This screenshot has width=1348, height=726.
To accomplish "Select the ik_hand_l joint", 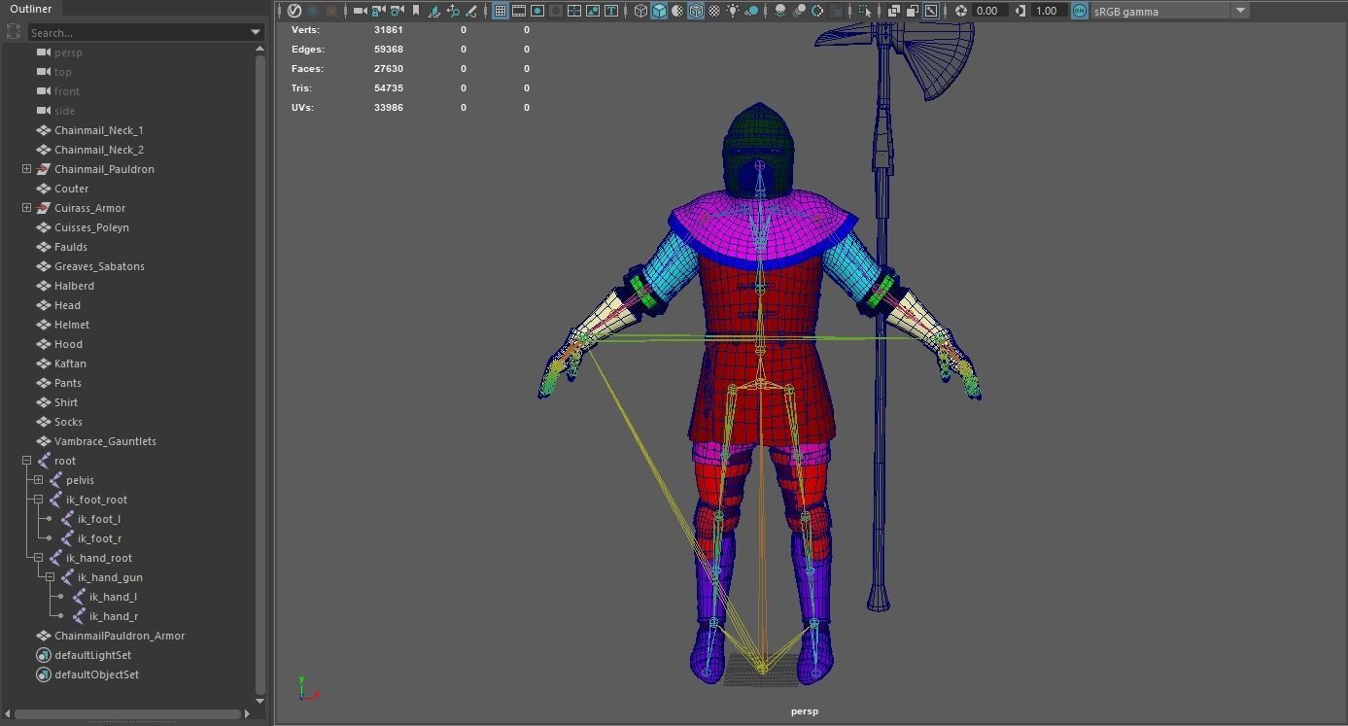I will coord(113,597).
